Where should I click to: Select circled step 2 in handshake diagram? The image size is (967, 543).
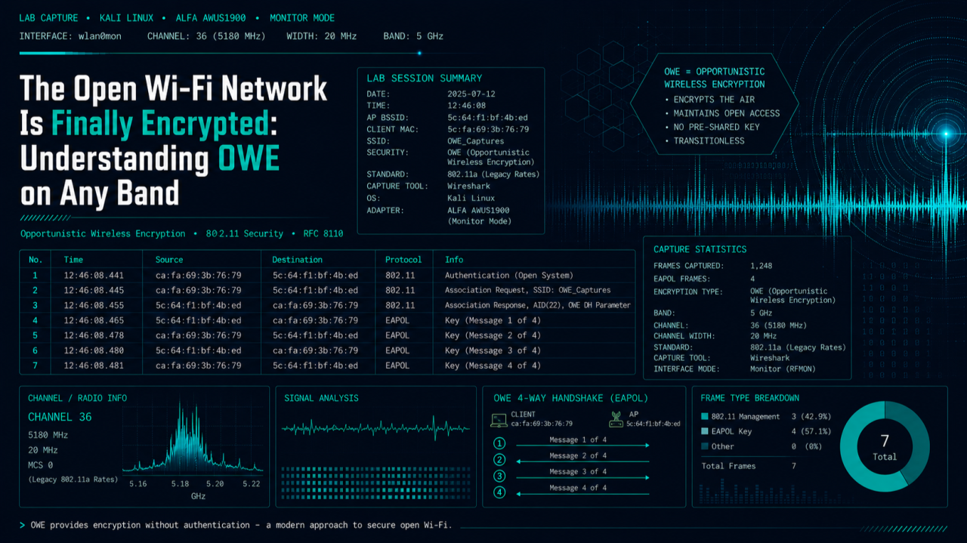tap(499, 460)
